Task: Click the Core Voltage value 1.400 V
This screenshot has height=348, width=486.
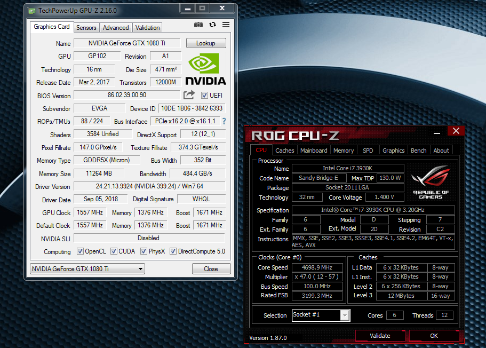Action: 384,197
